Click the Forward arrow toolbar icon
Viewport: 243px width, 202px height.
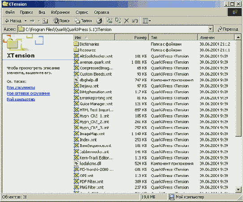point(32,21)
